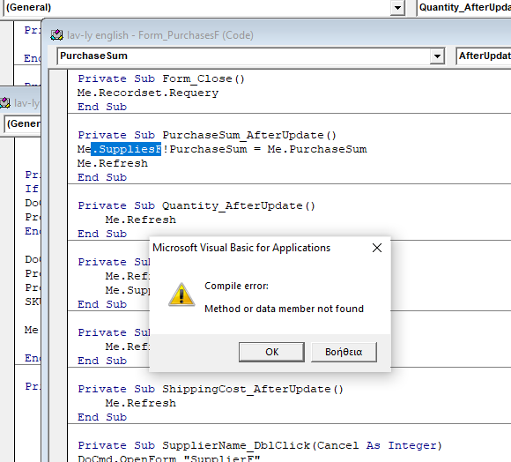Click the partially hidden lav-ly window icon
This screenshot has height=462, width=511.
tap(5, 103)
